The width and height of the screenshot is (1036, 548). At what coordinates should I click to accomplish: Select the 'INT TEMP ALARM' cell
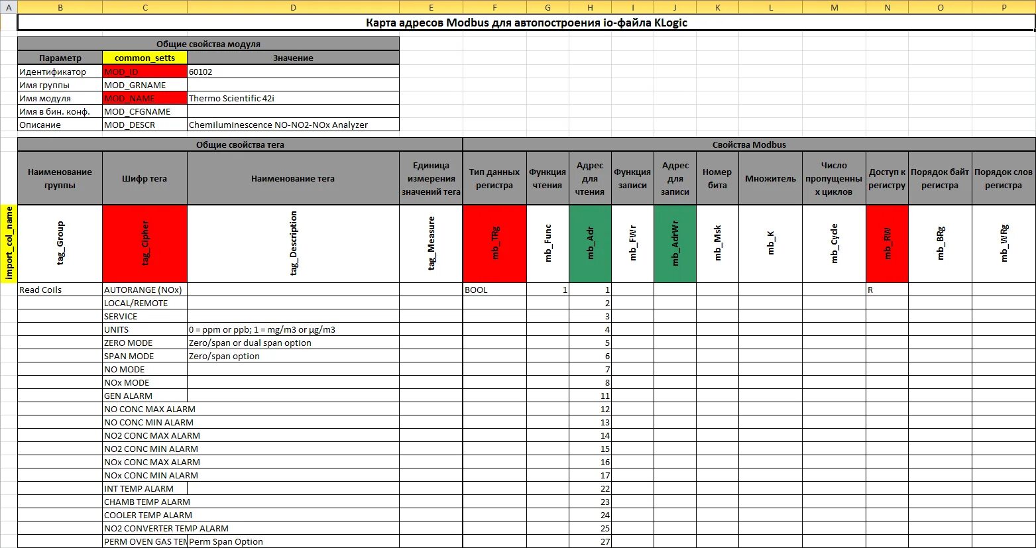pyautogui.click(x=145, y=489)
